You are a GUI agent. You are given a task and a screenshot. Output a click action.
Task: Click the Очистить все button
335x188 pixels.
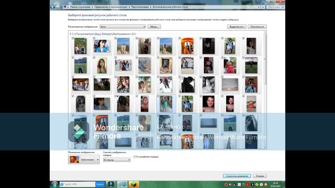[x=257, y=27]
